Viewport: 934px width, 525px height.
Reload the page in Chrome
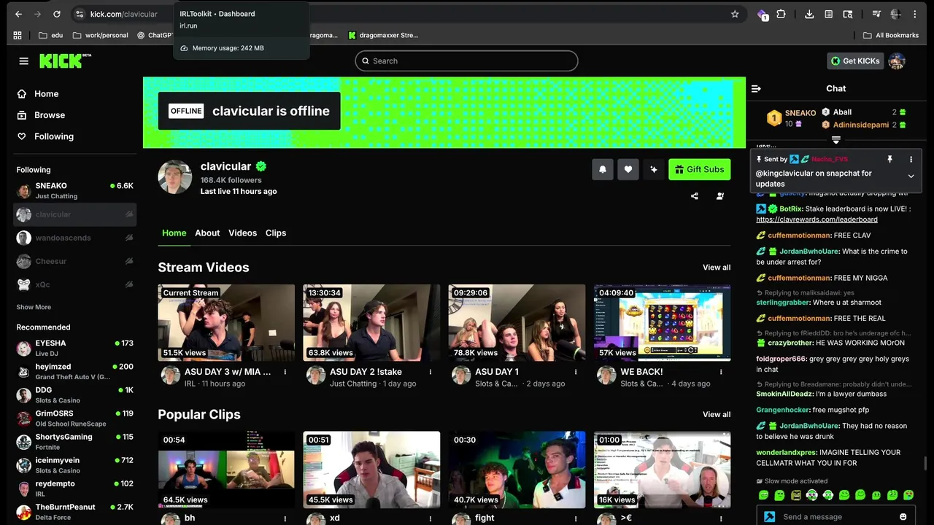point(57,14)
